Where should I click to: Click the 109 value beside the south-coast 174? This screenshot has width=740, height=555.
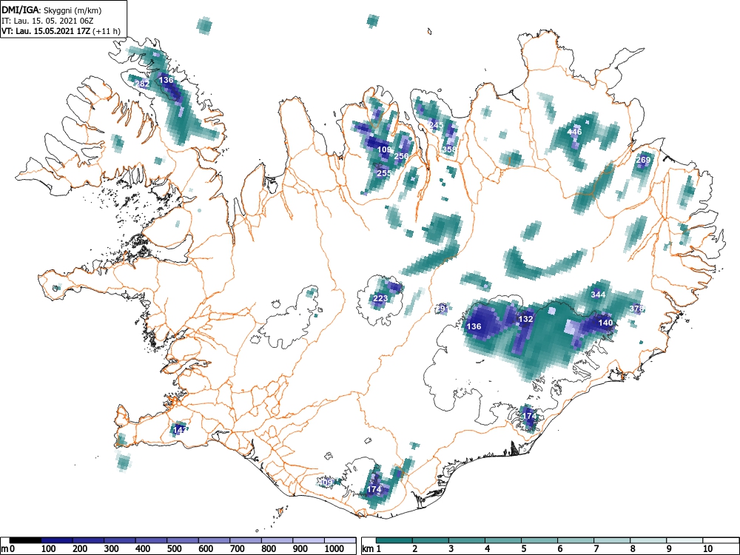[x=326, y=482]
